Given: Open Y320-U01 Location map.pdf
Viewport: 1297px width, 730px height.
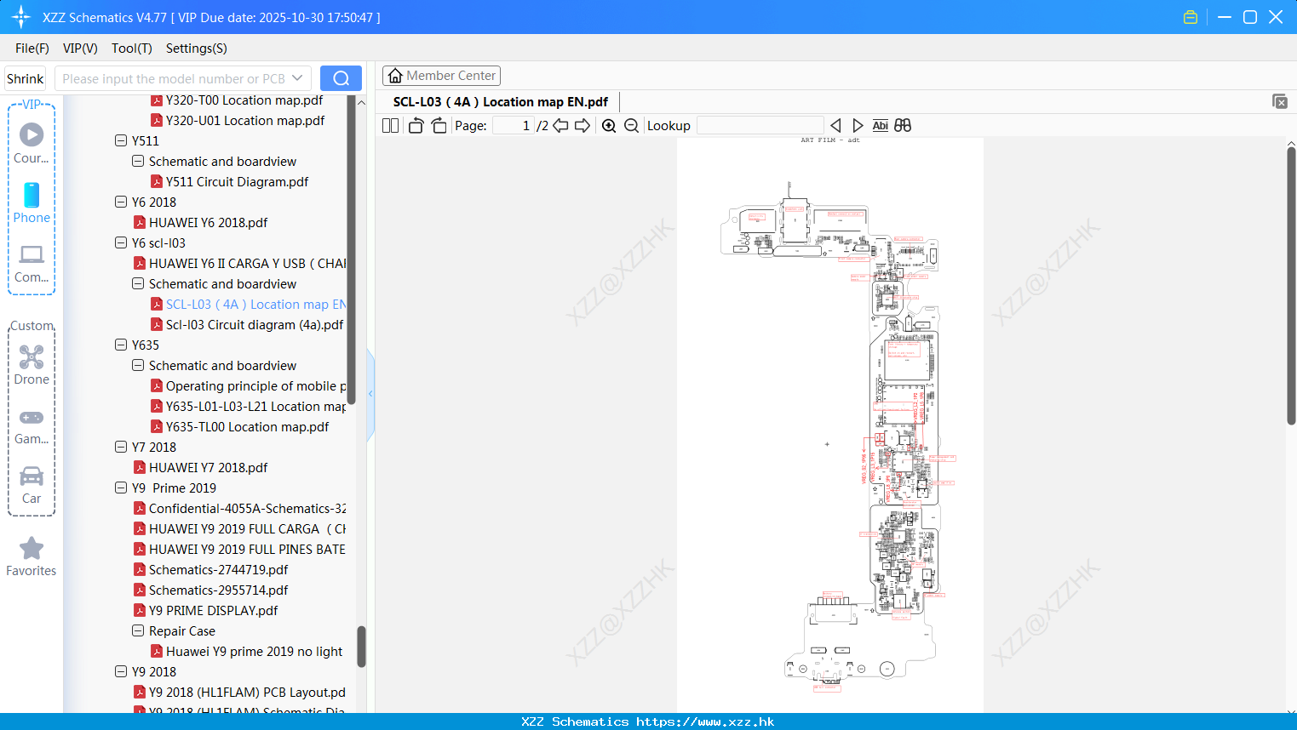Looking at the screenshot, I should tap(245, 120).
